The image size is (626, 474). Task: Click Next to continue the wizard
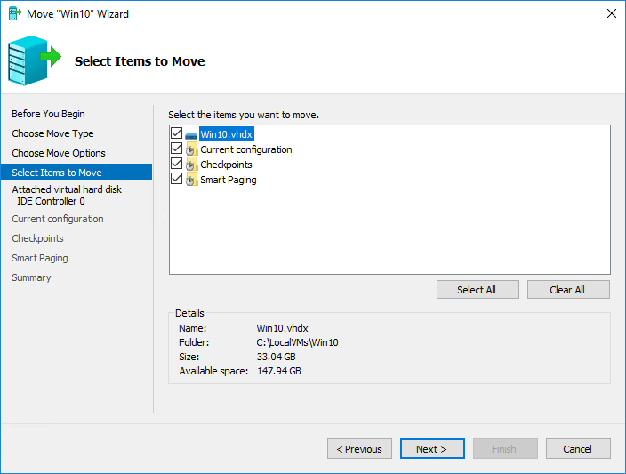[432, 449]
